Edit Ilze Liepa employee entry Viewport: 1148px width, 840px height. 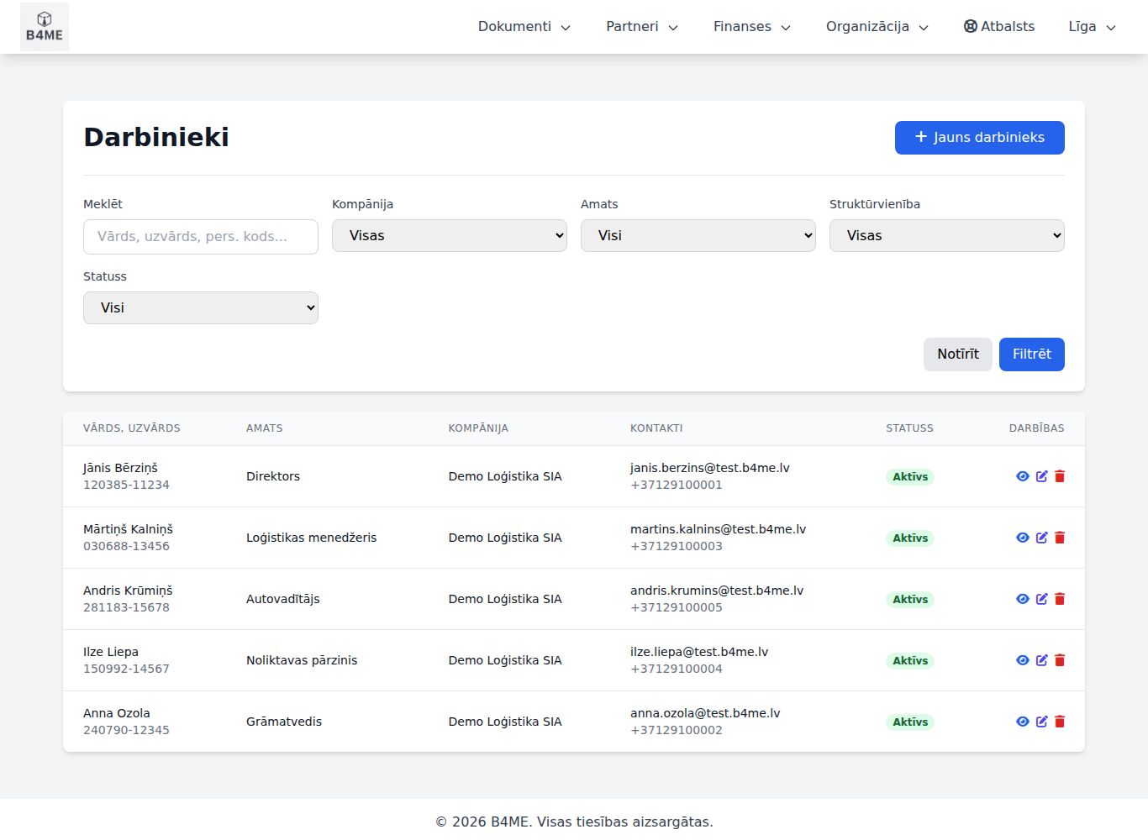click(1042, 660)
